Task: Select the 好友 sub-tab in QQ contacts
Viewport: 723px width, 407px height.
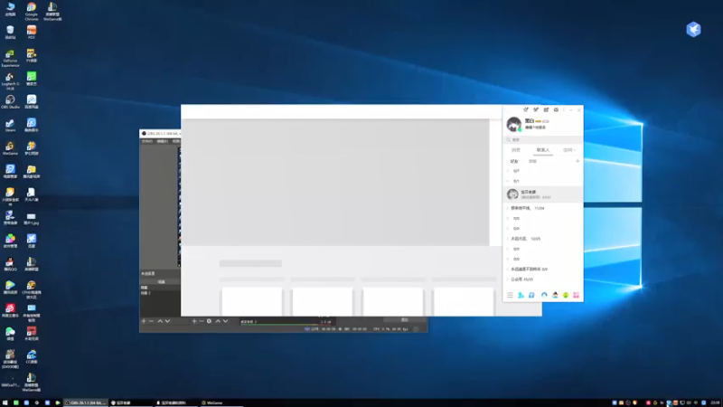Action: click(514, 162)
